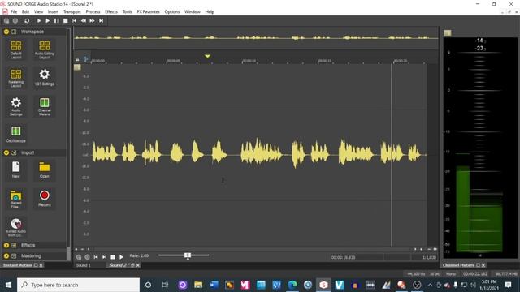Go to End in data window transport
Image resolution: width=520 pixels, height=292 pixels.
(105, 257)
